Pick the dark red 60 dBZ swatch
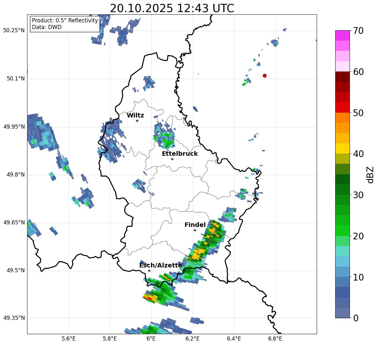The height and width of the screenshot is (345, 378). click(x=342, y=76)
